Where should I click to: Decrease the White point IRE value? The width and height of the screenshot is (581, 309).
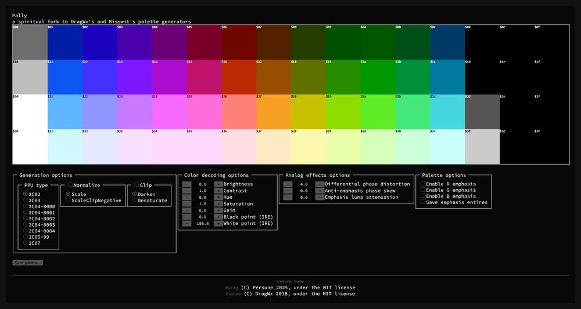coord(187,224)
